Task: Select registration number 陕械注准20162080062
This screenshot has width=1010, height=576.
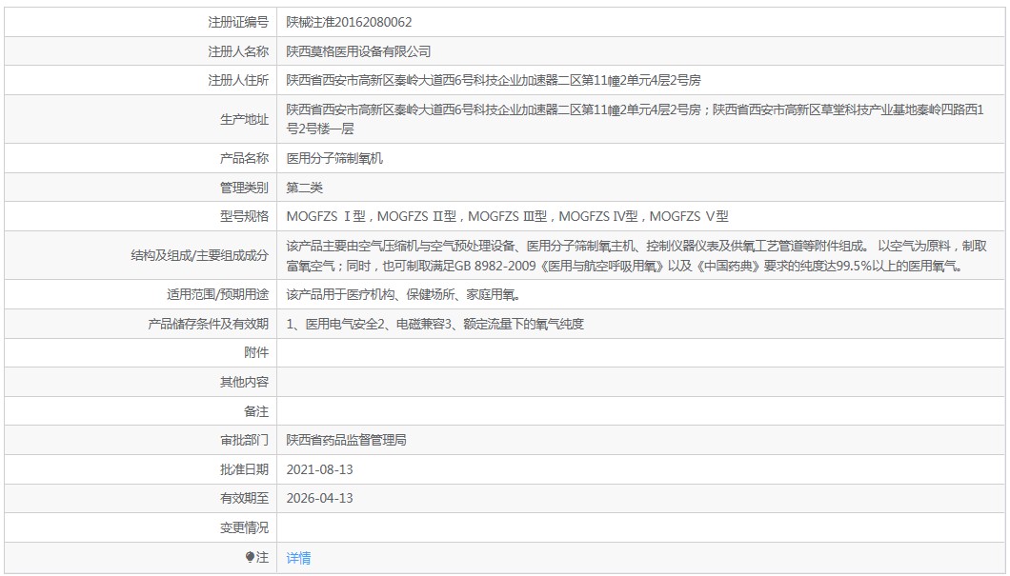Action: coord(349,22)
